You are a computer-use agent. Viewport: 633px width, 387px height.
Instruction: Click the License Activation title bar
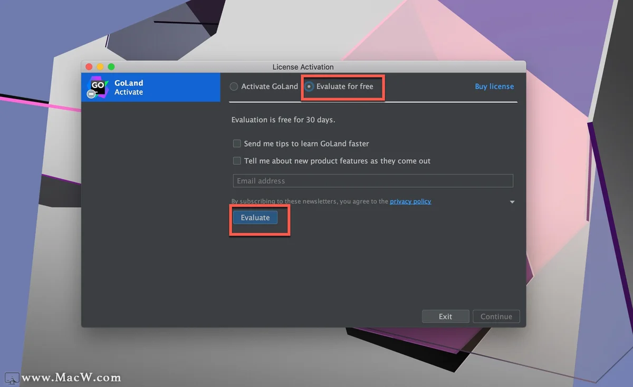point(303,67)
